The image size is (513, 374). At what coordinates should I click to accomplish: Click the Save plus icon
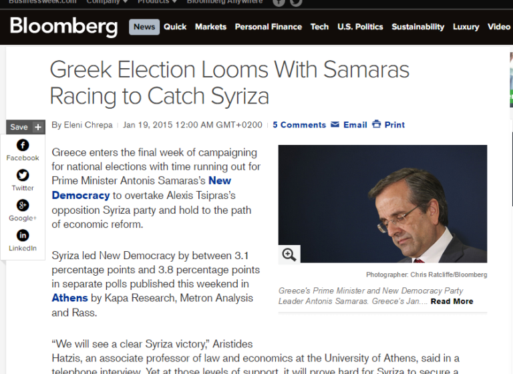(x=37, y=127)
